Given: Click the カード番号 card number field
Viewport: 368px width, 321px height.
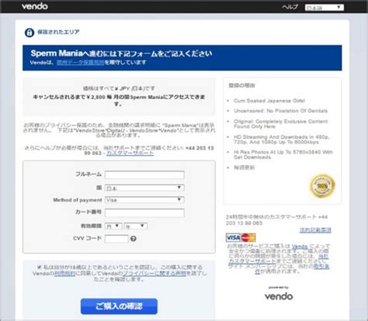Looking at the screenshot, I should [144, 212].
